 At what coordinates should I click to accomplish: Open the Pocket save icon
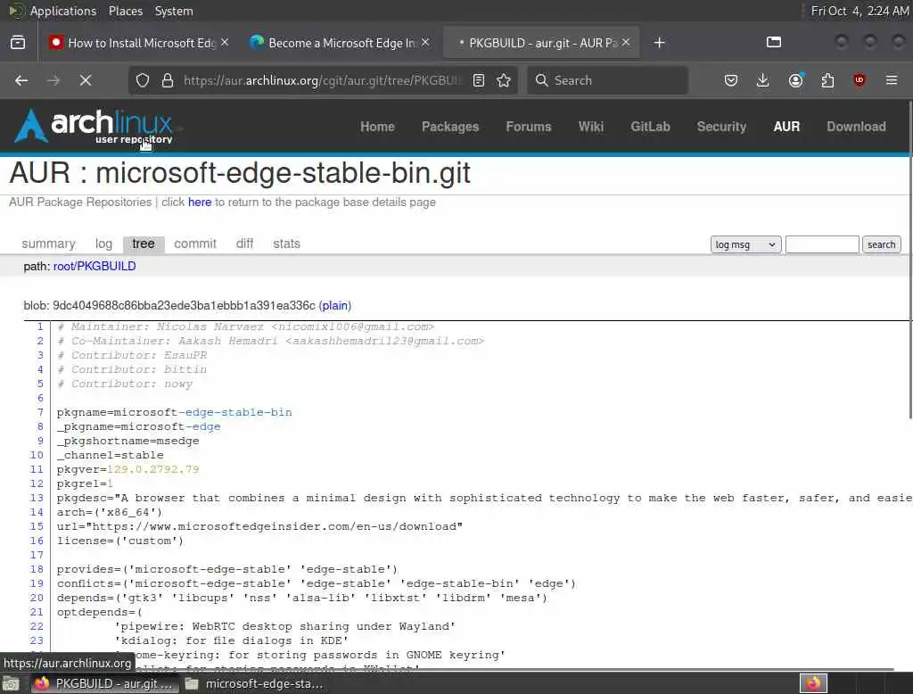pyautogui.click(x=731, y=80)
